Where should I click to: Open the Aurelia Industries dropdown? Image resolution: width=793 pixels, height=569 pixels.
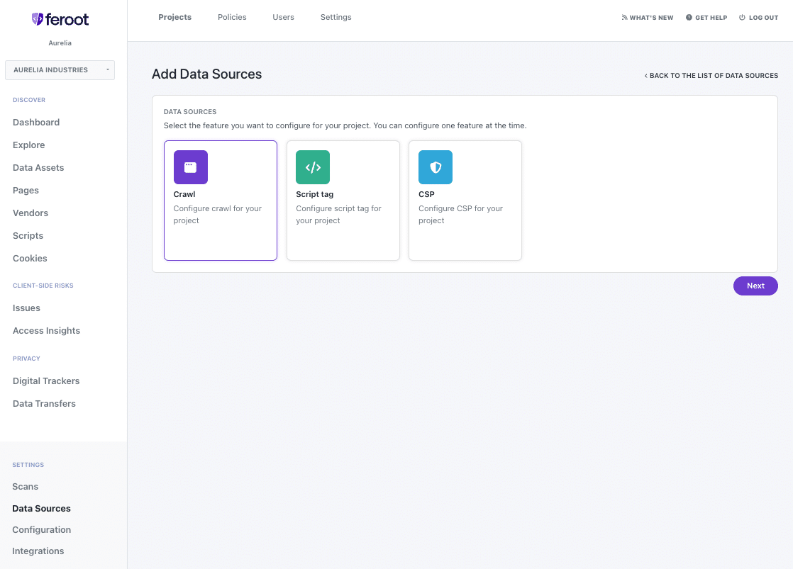point(60,69)
